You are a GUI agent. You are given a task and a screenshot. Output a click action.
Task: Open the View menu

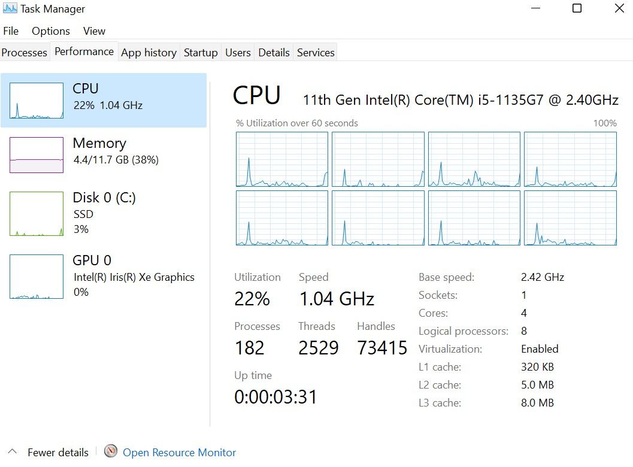click(94, 31)
